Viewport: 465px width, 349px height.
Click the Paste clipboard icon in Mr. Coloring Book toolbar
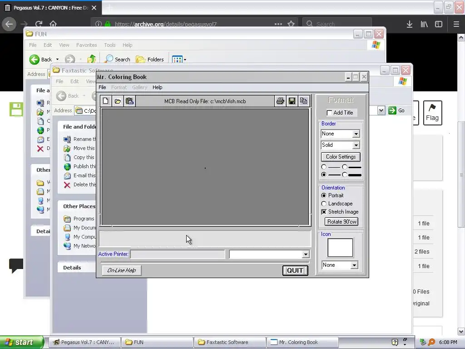[129, 101]
